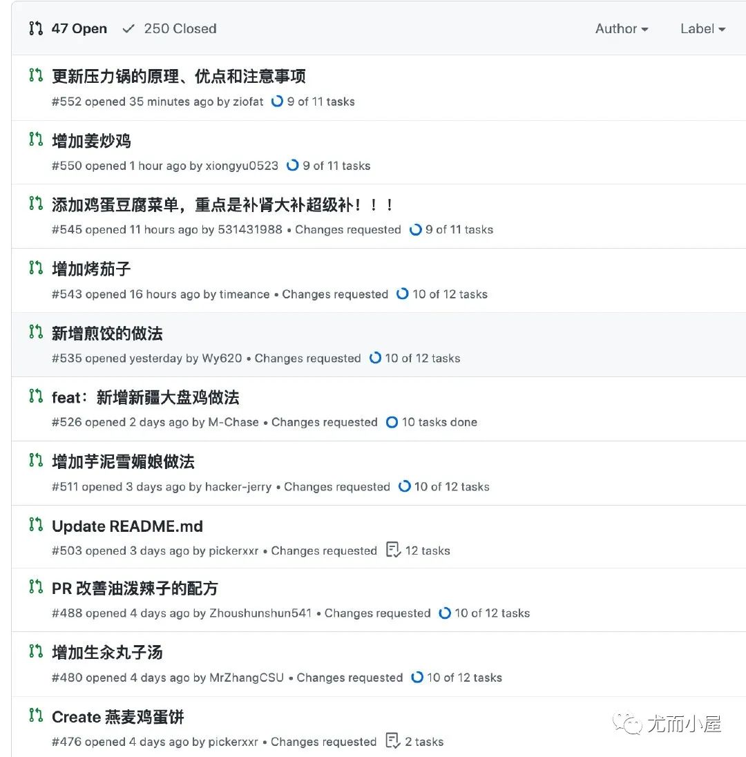This screenshot has width=746, height=757.
Task: Click pull request icon beside Create 燕麦鸡蛋饼
Action: point(36,716)
